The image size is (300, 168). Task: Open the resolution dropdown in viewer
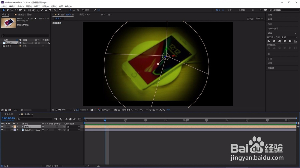pyautogui.click(x=107, y=110)
